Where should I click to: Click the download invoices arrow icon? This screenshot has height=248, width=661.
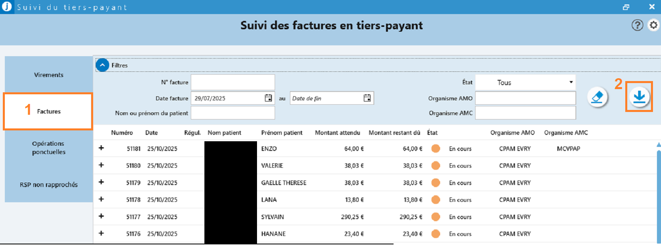[639, 97]
